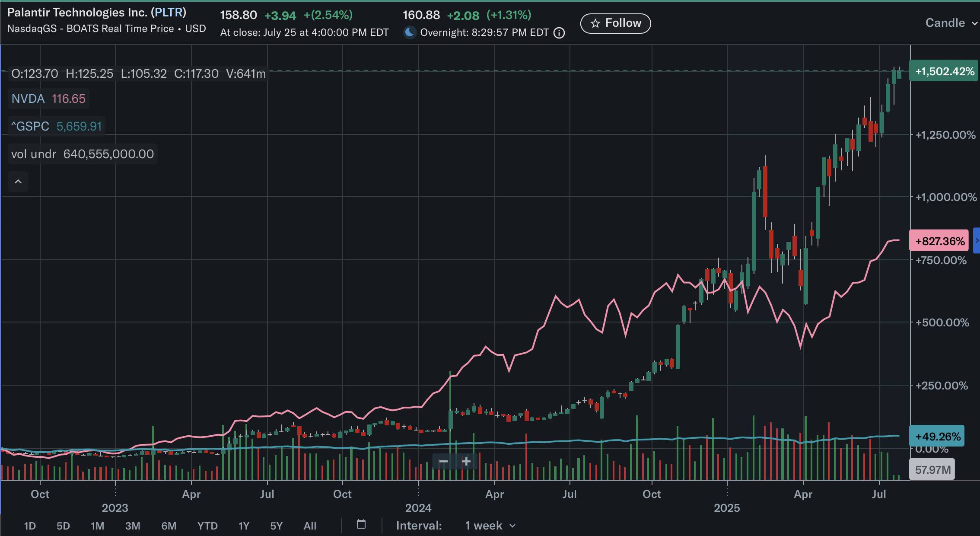Select the YTD time range
Screen dimensions: 980x536
[x=207, y=526]
